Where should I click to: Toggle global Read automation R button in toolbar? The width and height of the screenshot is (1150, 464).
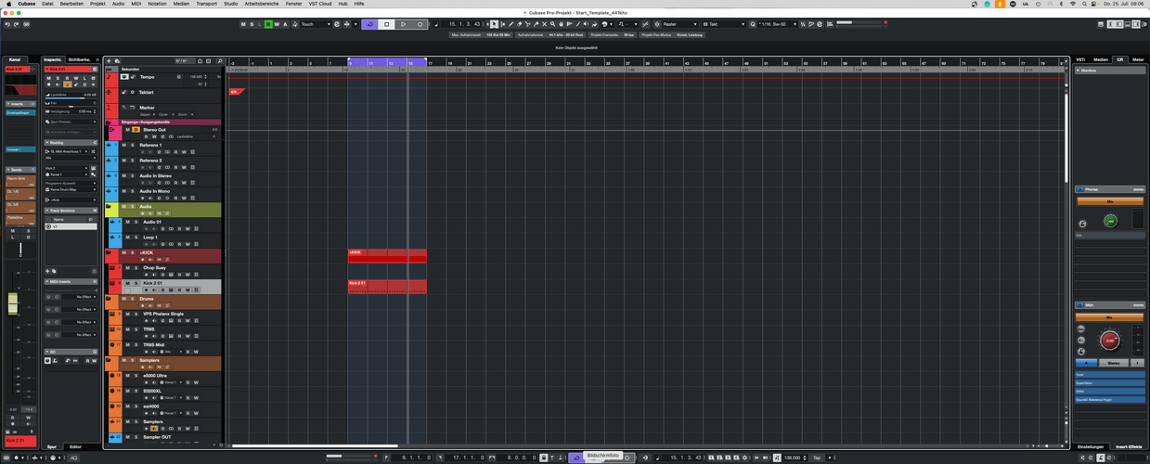(266, 24)
